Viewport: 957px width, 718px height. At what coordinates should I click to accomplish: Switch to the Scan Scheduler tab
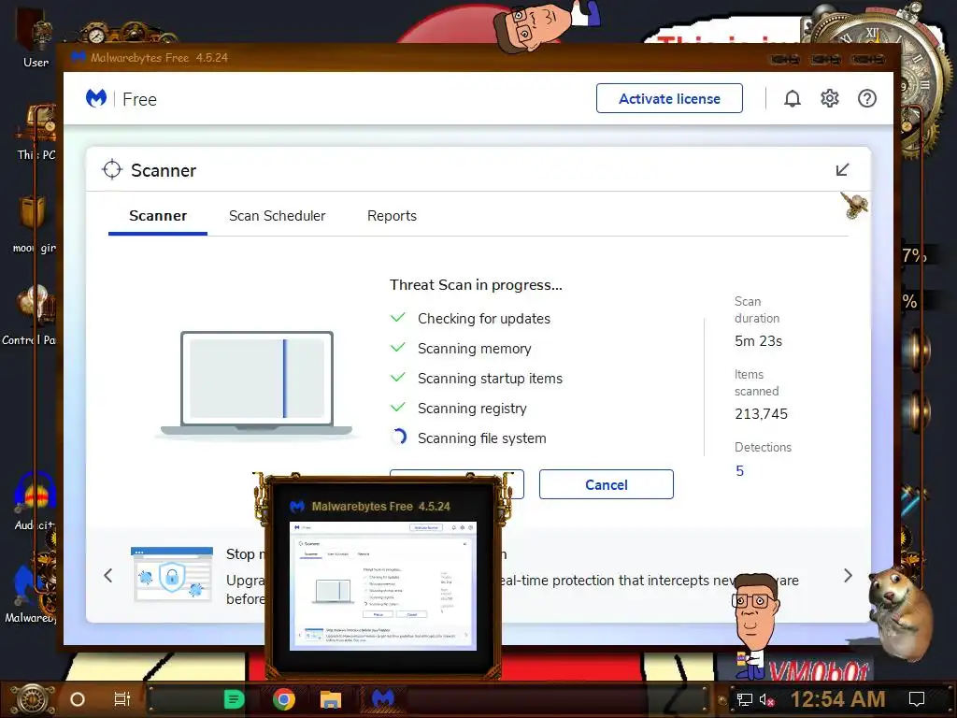coord(277,216)
